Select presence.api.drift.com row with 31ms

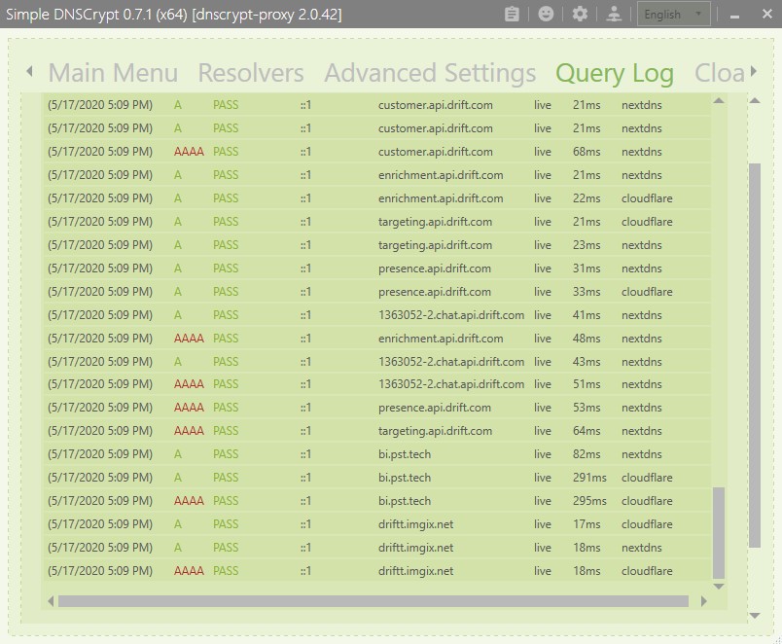tap(377, 268)
